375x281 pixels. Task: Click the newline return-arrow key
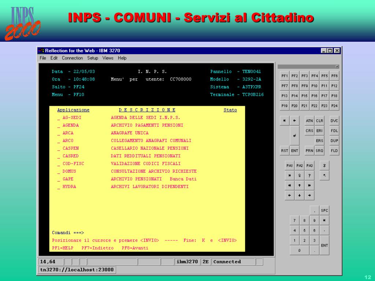(x=294, y=135)
